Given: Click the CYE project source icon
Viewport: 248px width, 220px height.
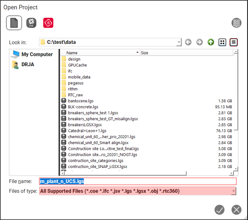Looking at the screenshot, I should pyautogui.click(x=31, y=23).
